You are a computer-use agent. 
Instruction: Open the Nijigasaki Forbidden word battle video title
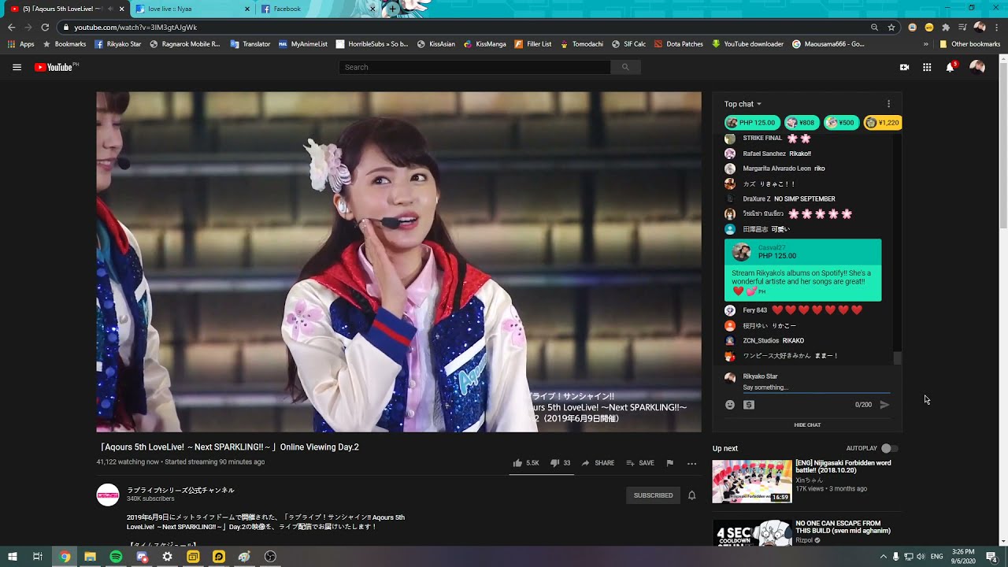[843, 467]
